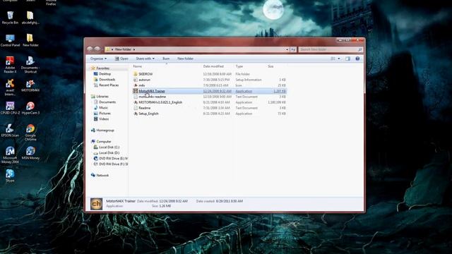Sort files by Size column

pyautogui.click(x=270, y=66)
